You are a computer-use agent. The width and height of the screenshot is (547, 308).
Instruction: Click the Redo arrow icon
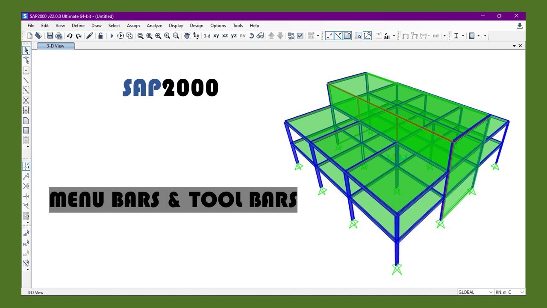[x=79, y=36]
